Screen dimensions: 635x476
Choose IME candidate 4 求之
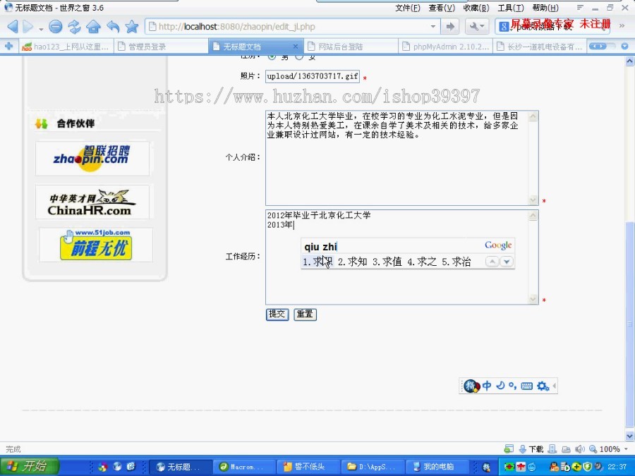[422, 262]
